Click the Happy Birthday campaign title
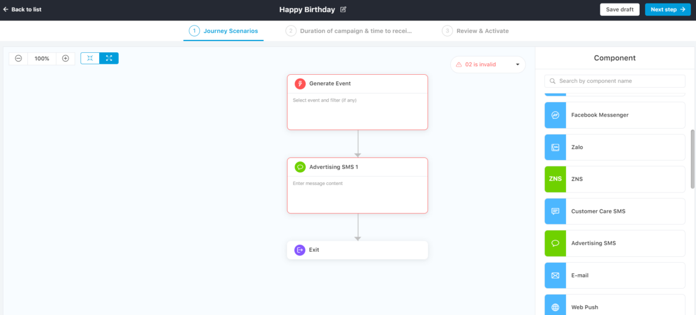The width and height of the screenshot is (696, 315). [307, 9]
